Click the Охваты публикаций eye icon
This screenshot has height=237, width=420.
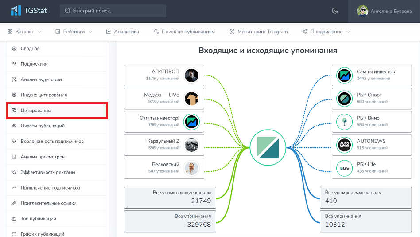click(x=14, y=126)
